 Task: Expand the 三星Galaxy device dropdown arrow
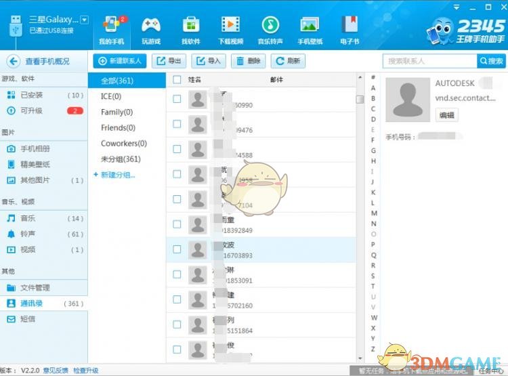pyautogui.click(x=85, y=20)
